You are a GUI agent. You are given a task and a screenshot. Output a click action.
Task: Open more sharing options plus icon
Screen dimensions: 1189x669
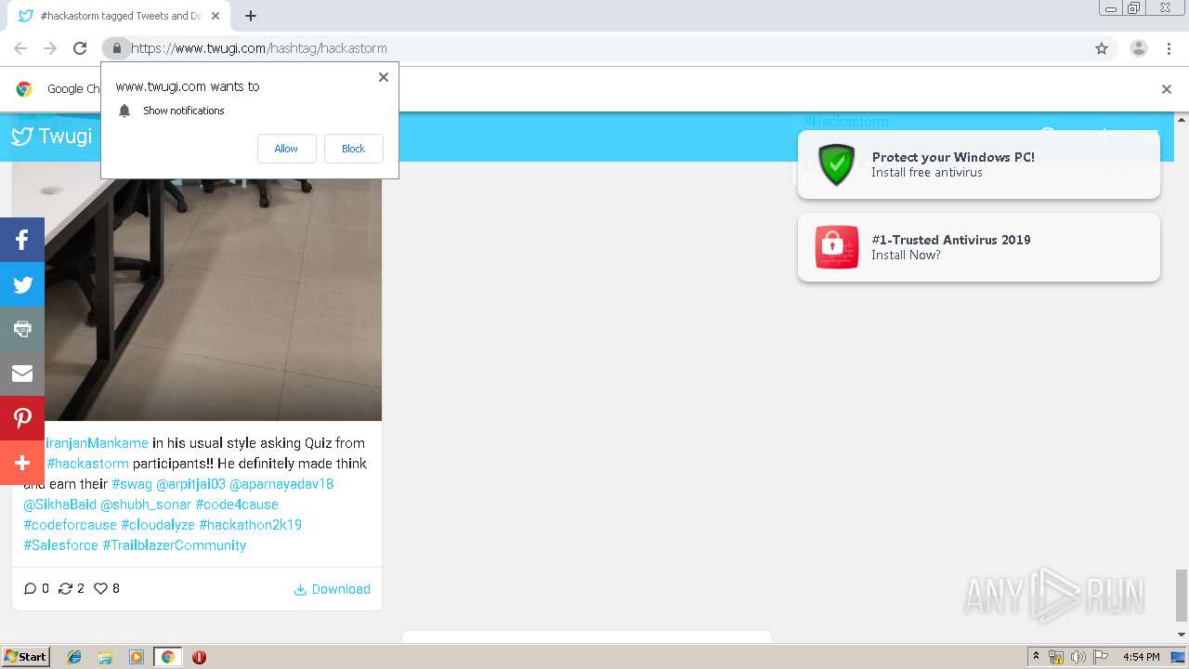point(22,463)
